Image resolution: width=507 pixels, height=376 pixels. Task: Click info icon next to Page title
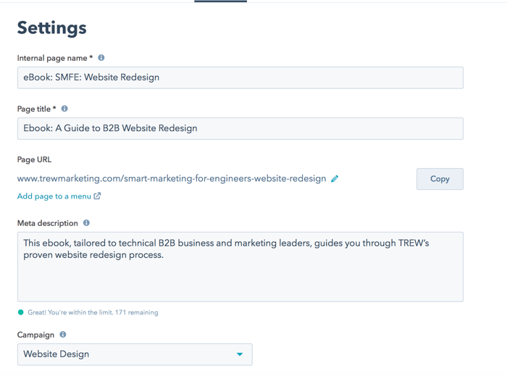point(64,109)
